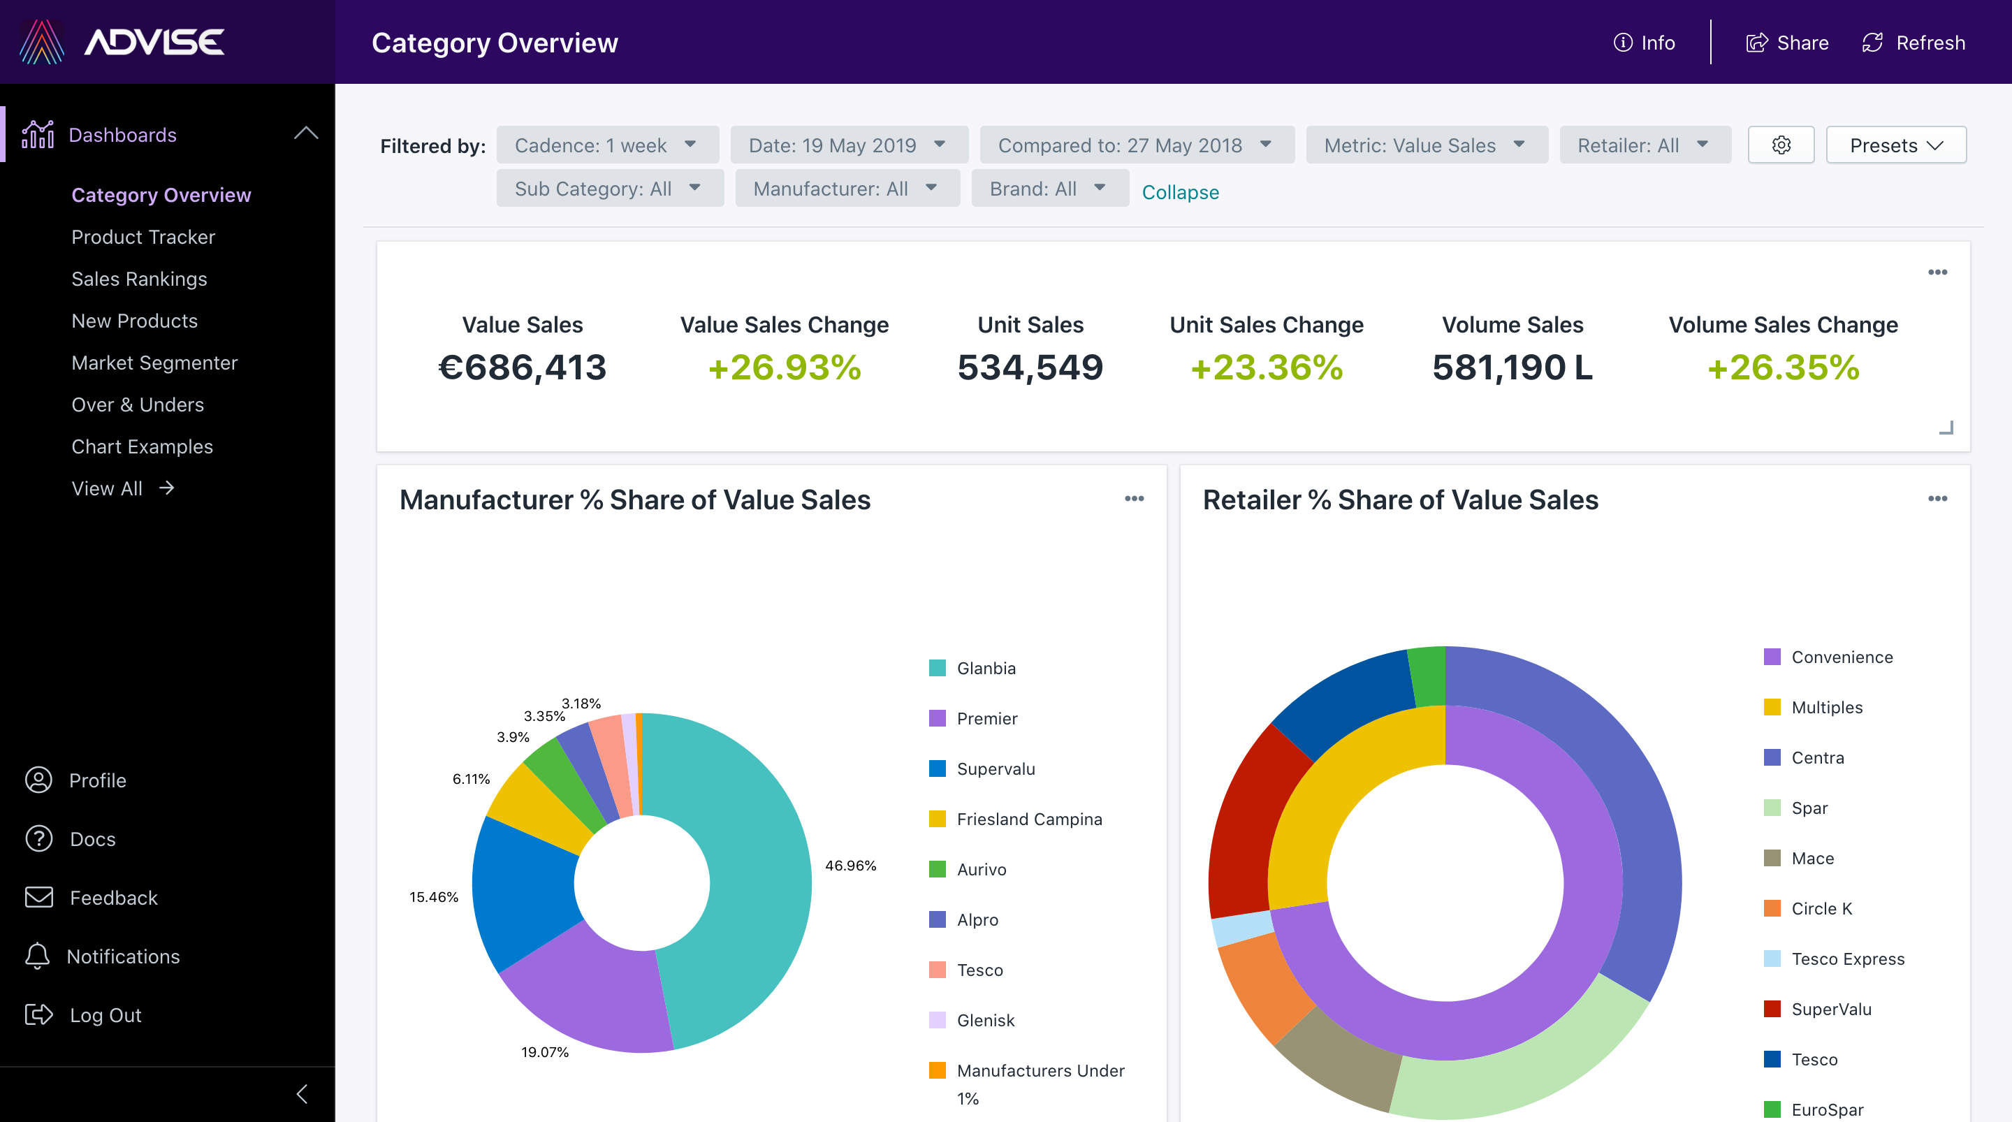Open the Market Segmenter page

point(154,362)
